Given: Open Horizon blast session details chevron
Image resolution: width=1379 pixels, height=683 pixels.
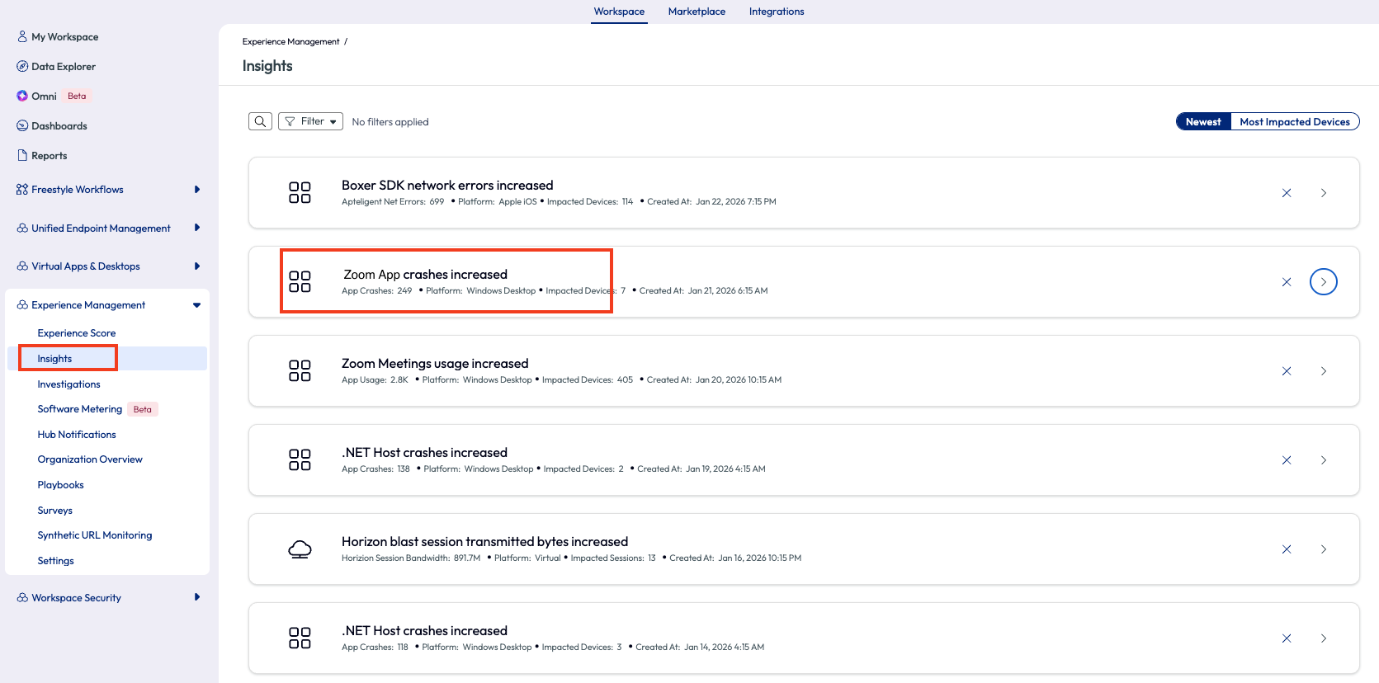Looking at the screenshot, I should (1324, 549).
